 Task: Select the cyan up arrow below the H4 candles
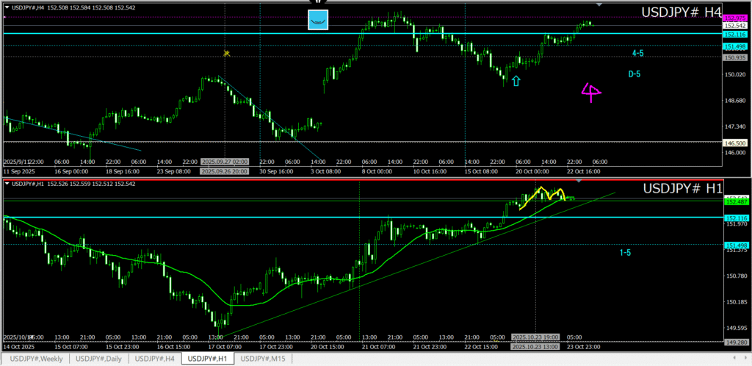point(516,81)
